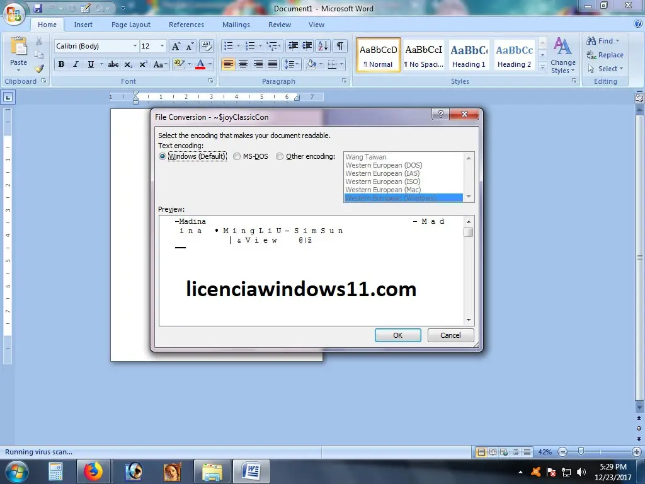Switch to Full Screen Reading view

pyautogui.click(x=493, y=452)
